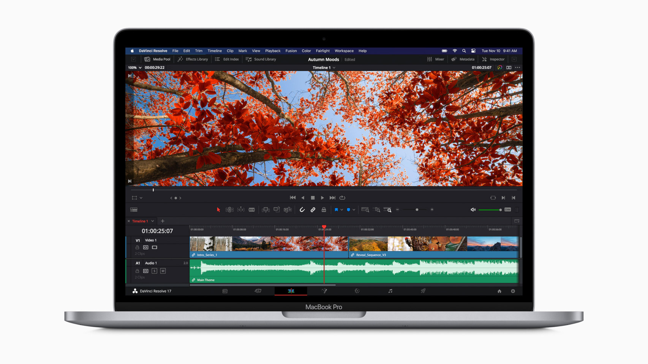Activate the Trim edit mode tool
Screen dimensions: 648x364
pyautogui.click(x=229, y=209)
